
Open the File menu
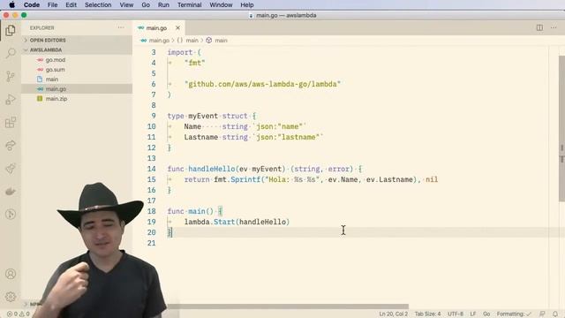click(53, 4)
